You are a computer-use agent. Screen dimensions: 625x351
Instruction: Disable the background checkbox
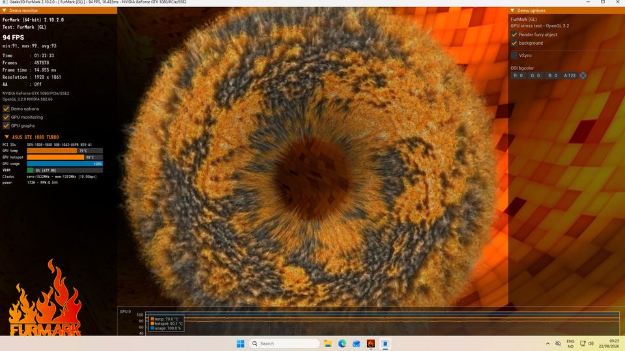click(x=514, y=43)
